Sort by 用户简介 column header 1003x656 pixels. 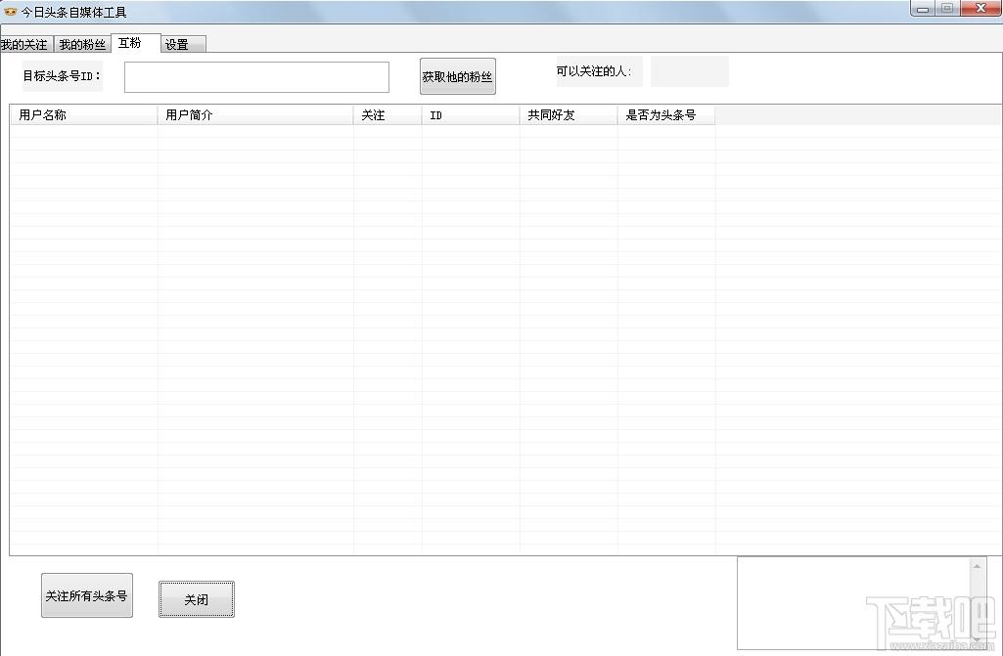(x=255, y=115)
